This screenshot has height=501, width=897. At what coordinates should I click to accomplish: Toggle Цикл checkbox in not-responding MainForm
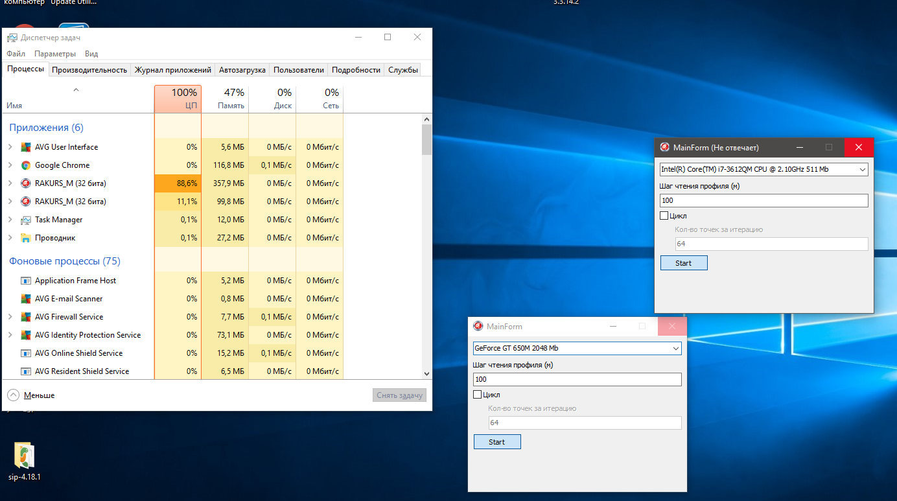coord(664,216)
